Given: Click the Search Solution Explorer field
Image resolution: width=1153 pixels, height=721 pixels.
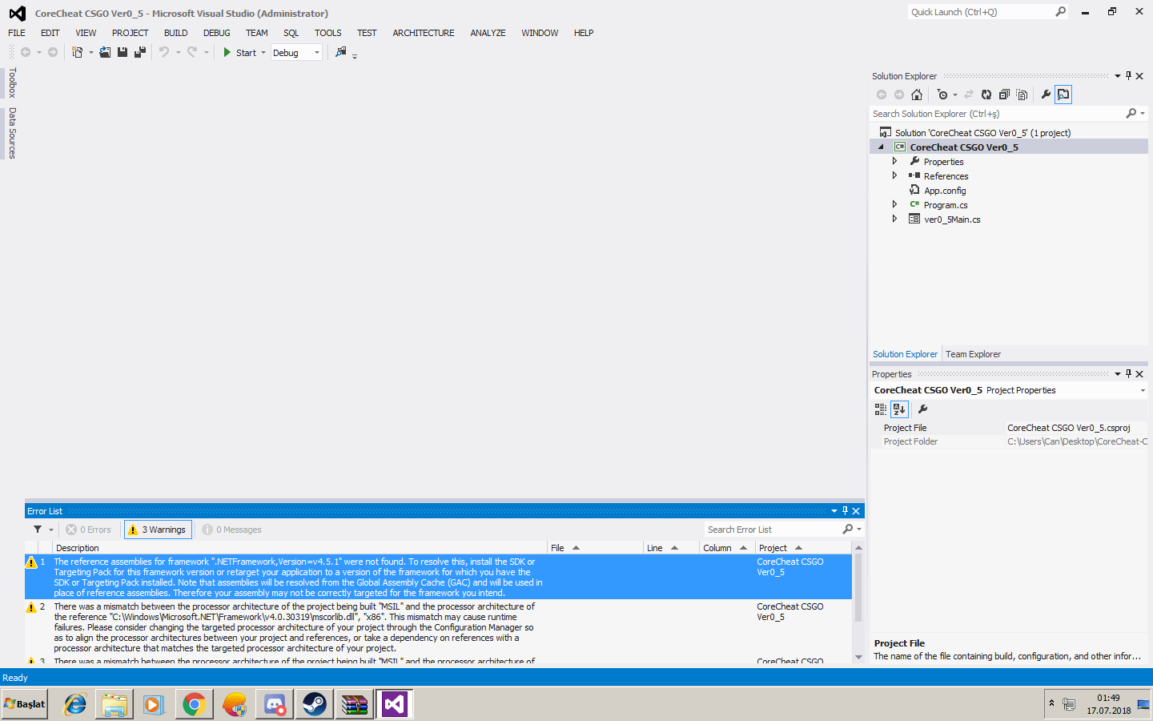Looking at the screenshot, I should tap(997, 114).
